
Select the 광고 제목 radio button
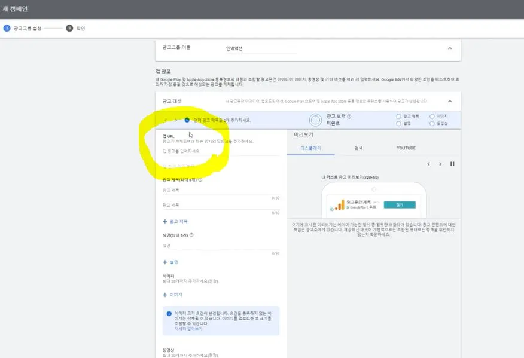point(398,116)
